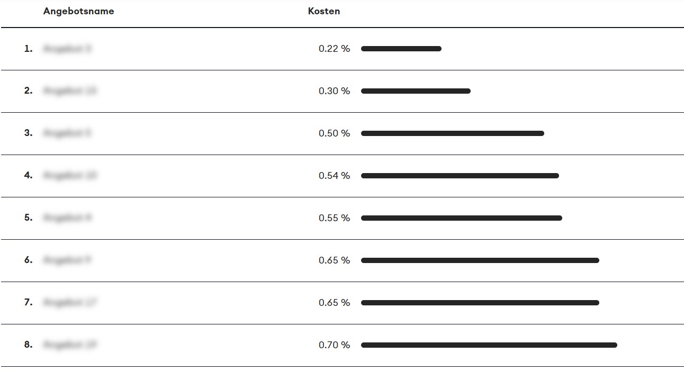Select the bar beside 0.55 %
Viewport: 684px width, 371px height.
point(462,218)
